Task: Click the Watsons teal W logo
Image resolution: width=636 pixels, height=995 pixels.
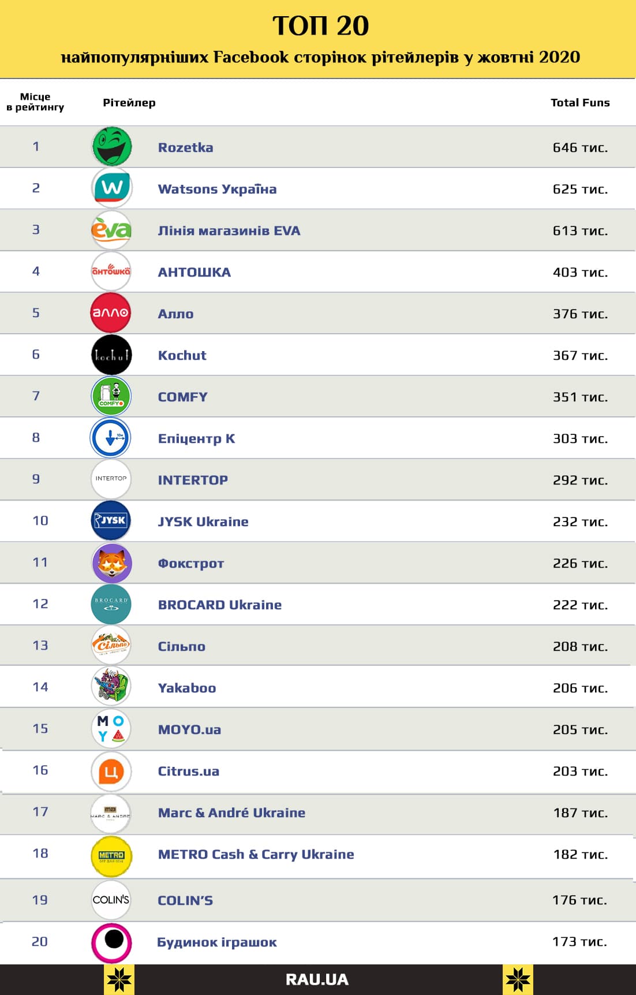Action: (112, 188)
